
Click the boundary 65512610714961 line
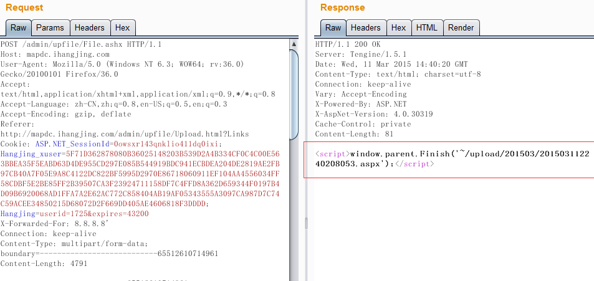pos(109,254)
